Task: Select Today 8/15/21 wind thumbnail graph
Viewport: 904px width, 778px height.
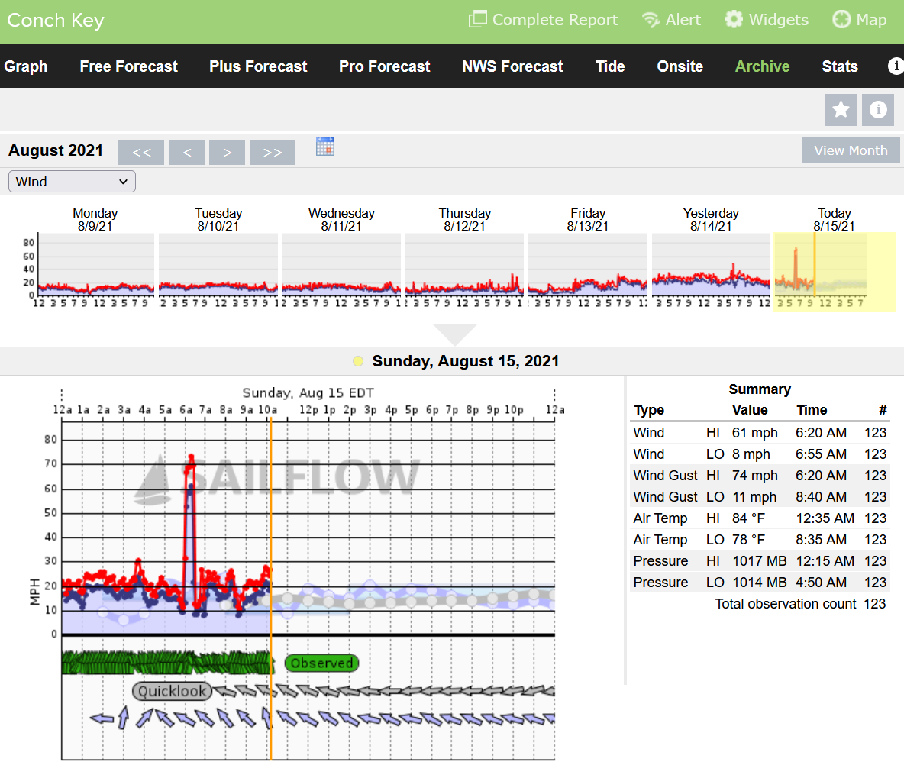Action: [x=835, y=271]
